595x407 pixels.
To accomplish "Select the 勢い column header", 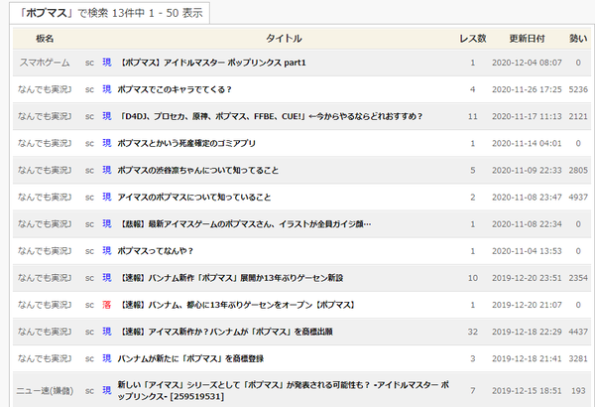I will click(578, 39).
